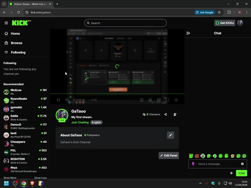The height and width of the screenshot is (188, 251).
Task: Open a new browser tab
Action: (57, 4)
